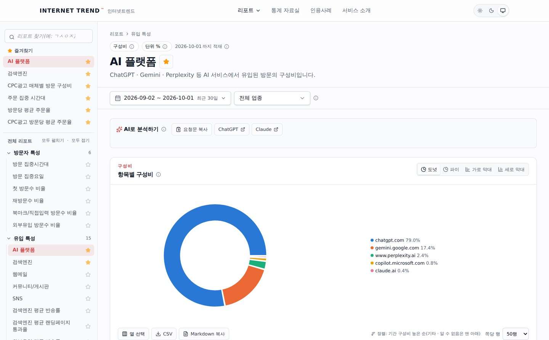The width and height of the screenshot is (549, 340).
Task: Click the 리포트 찾기 search field
Action: point(48,36)
